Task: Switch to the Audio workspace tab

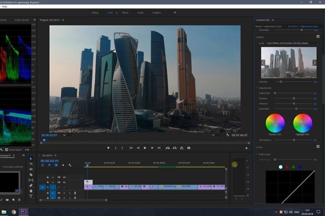Action: pyautogui.click(x=140, y=13)
